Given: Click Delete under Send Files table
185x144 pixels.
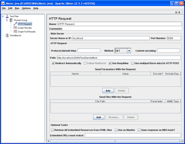Looking at the screenshot, I should tap(131, 117).
